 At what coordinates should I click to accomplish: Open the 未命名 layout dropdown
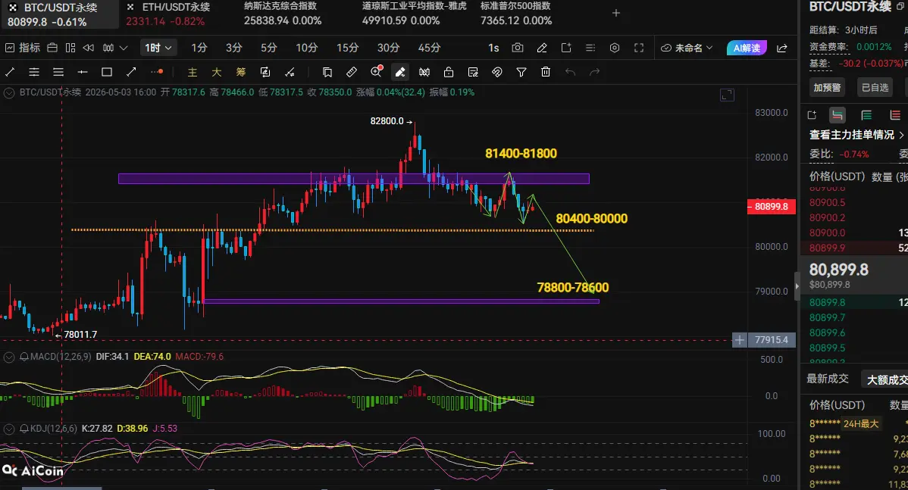pos(687,48)
